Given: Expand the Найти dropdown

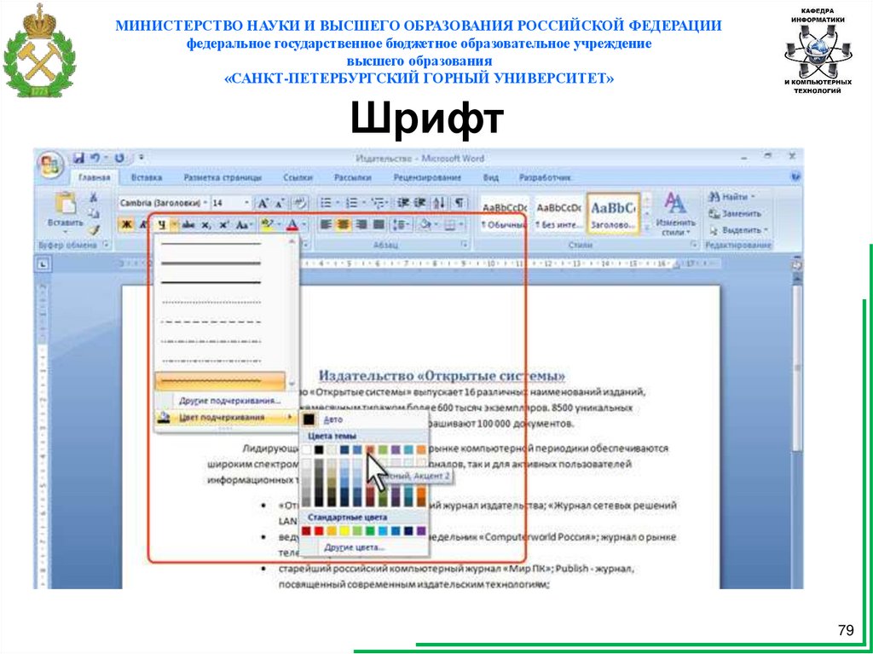Looking at the screenshot, I should (753, 197).
